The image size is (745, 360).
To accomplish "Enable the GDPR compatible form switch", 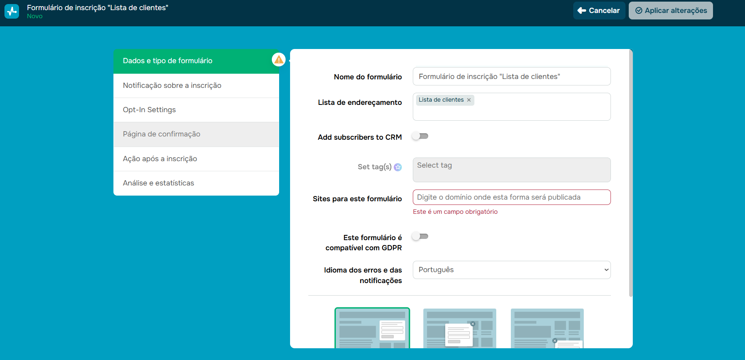I will (x=420, y=236).
